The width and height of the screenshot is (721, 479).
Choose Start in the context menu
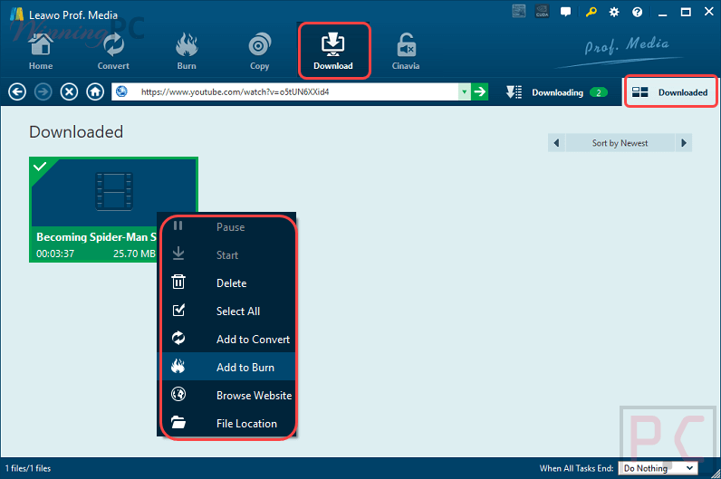(227, 255)
